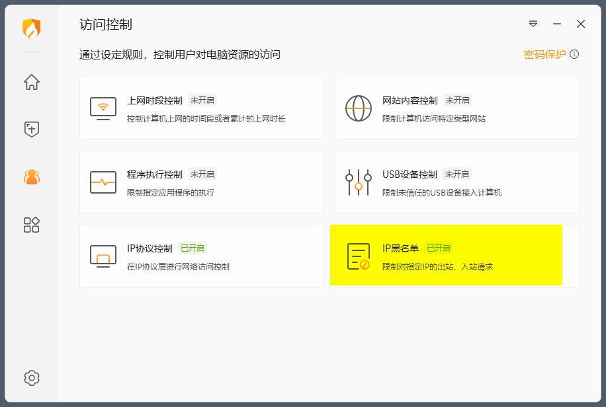Select the access control user icon
The width and height of the screenshot is (606, 407).
point(31,176)
